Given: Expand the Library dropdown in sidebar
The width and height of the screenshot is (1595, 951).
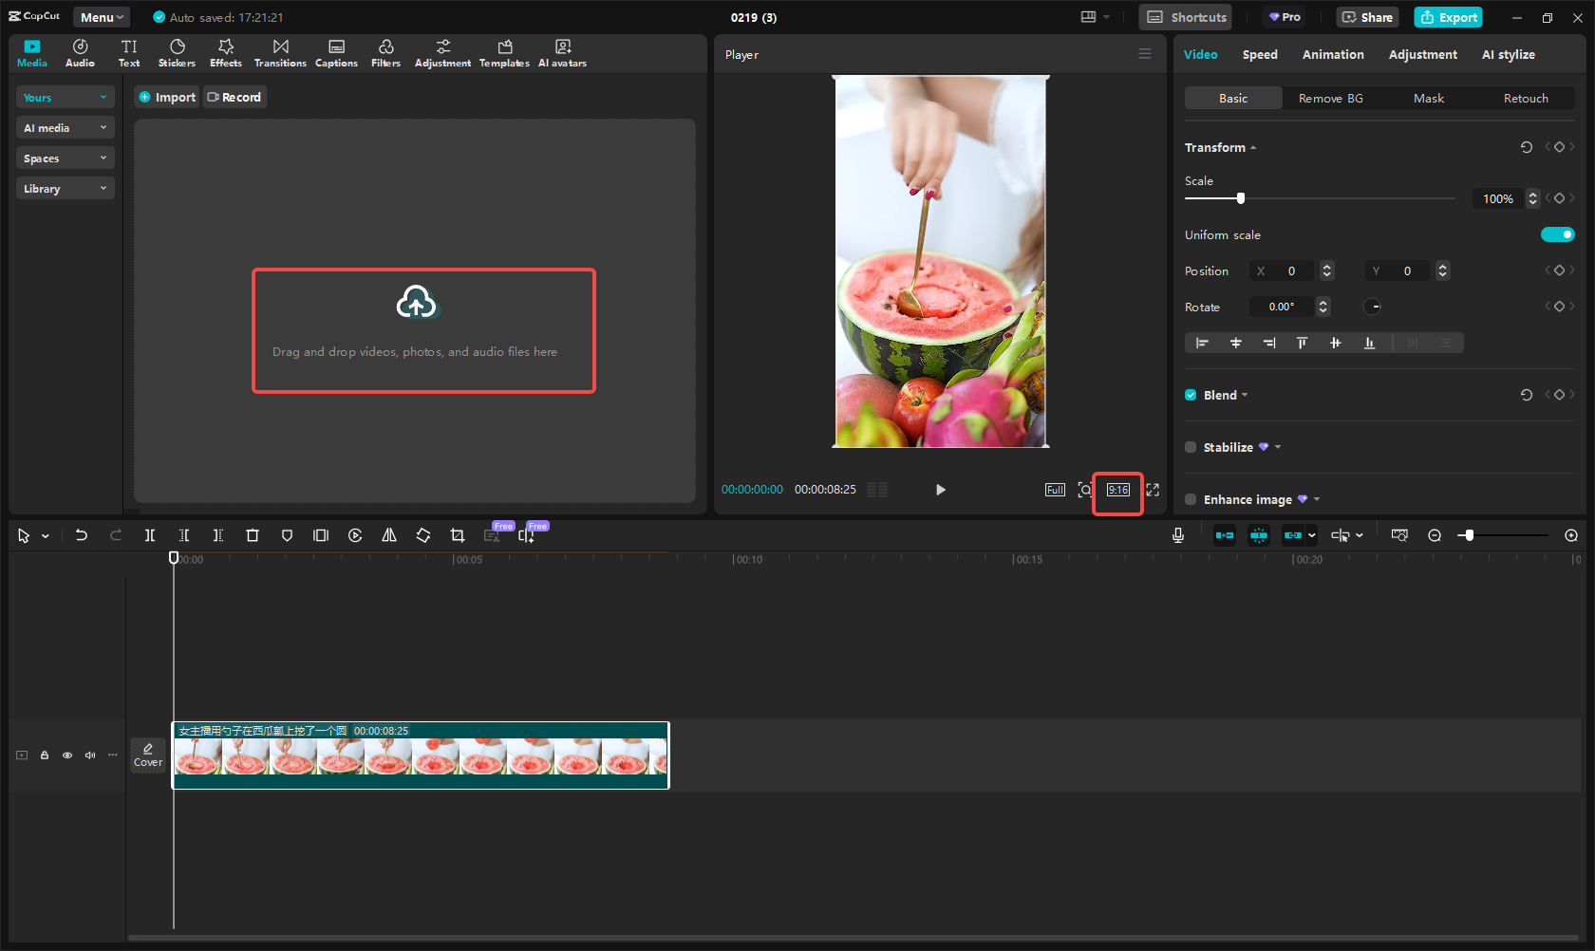Looking at the screenshot, I should [65, 189].
